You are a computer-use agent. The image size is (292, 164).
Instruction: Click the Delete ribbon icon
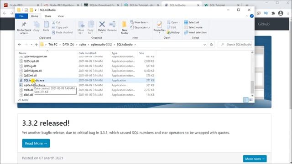tap(102, 27)
